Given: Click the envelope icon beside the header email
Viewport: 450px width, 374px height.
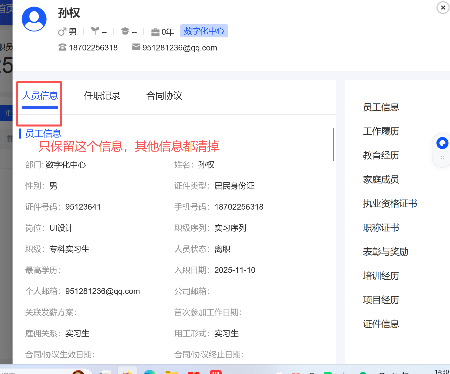Looking at the screenshot, I should click(136, 47).
